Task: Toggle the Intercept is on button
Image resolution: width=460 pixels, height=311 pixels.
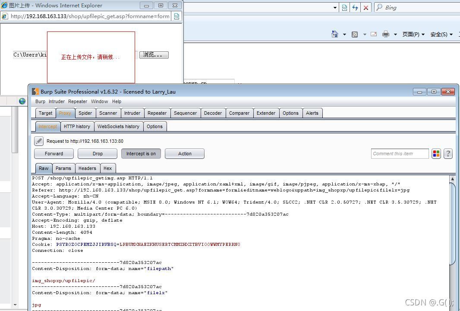Action: [141, 154]
